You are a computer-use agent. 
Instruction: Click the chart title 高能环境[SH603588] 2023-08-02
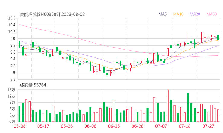[x=52, y=15]
